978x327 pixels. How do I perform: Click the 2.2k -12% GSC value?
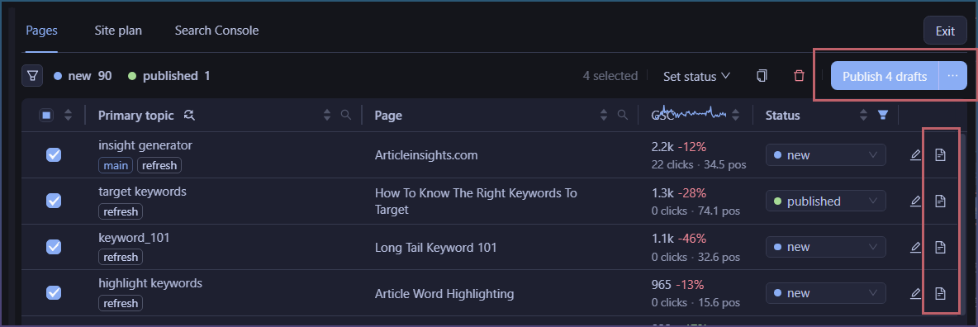tap(679, 147)
